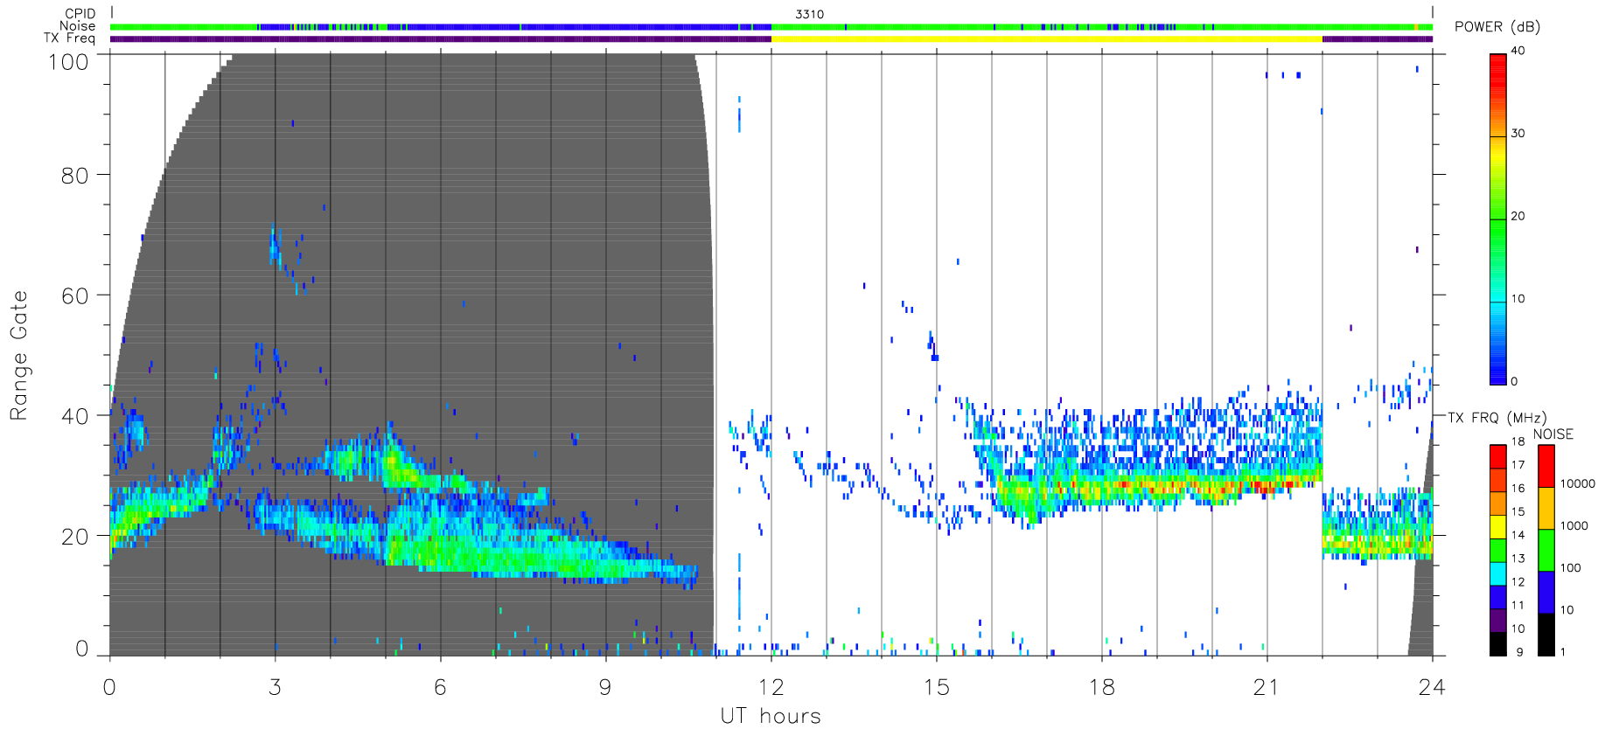Click x-axis tick label '18'
1612x743 pixels.
coord(1101,687)
